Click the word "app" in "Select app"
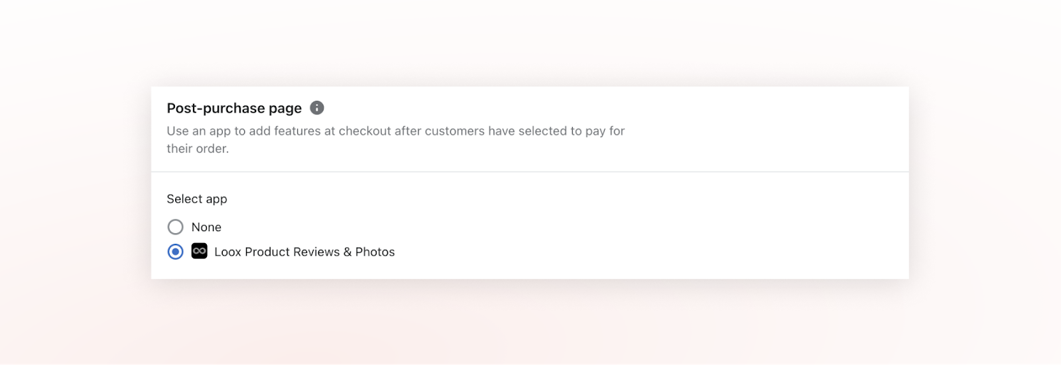The height and width of the screenshot is (365, 1061). click(x=216, y=199)
